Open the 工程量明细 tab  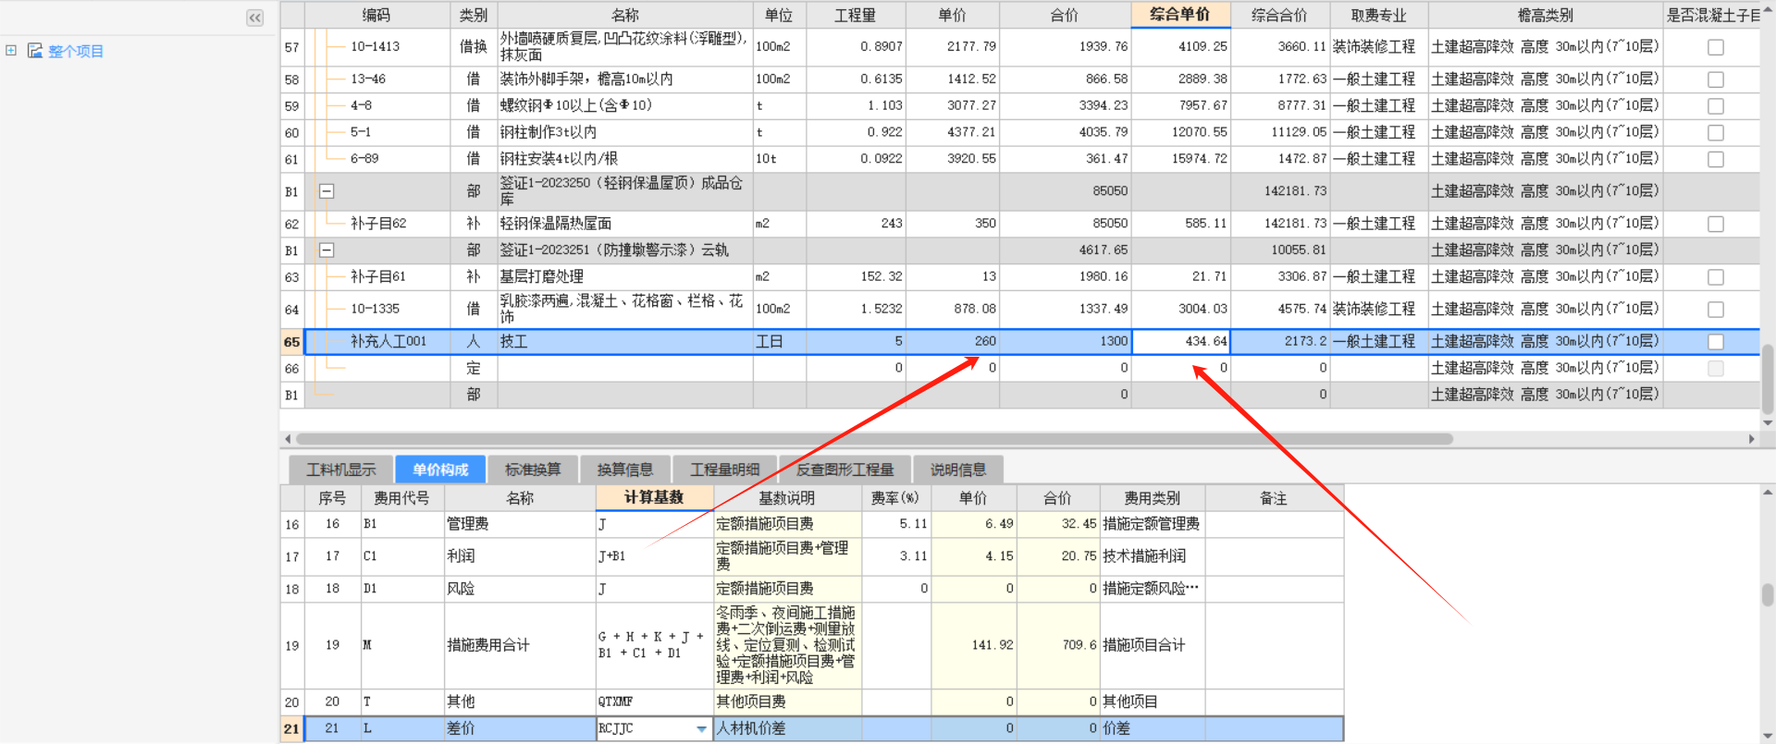[x=725, y=470]
